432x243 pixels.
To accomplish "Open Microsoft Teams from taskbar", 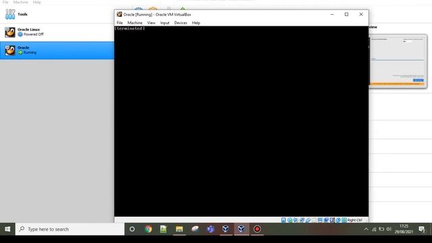I will tap(211, 229).
